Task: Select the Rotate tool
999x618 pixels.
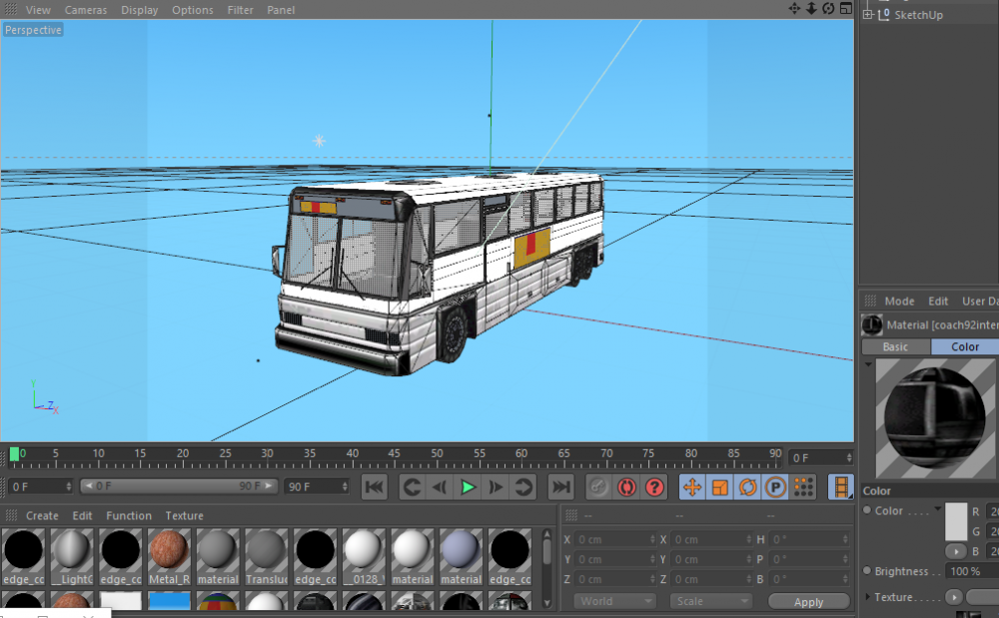Action: (x=750, y=486)
